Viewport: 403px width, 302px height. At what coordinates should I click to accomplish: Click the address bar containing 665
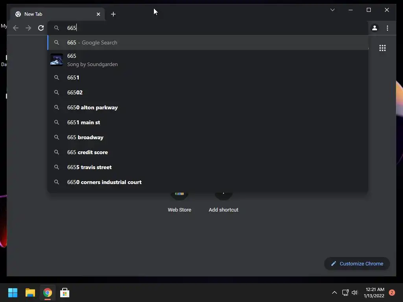coord(208,28)
